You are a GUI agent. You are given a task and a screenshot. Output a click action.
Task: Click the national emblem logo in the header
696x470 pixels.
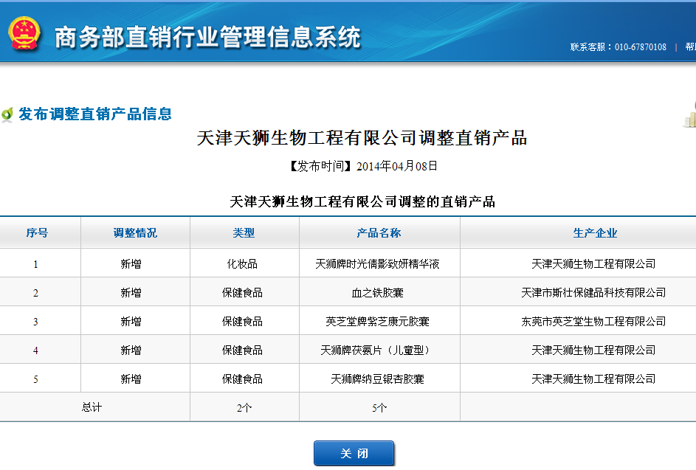point(24,33)
